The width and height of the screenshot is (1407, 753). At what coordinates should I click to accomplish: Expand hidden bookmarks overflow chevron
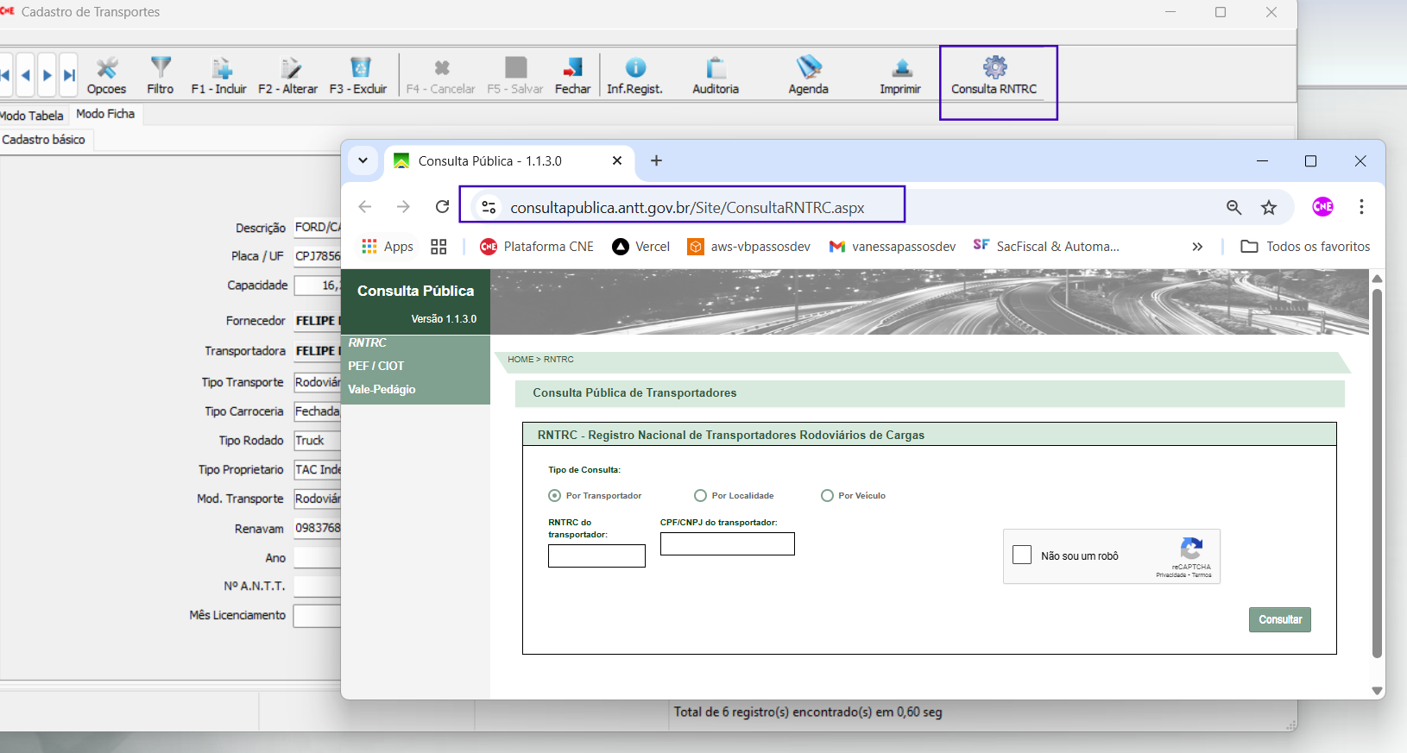coord(1197,247)
